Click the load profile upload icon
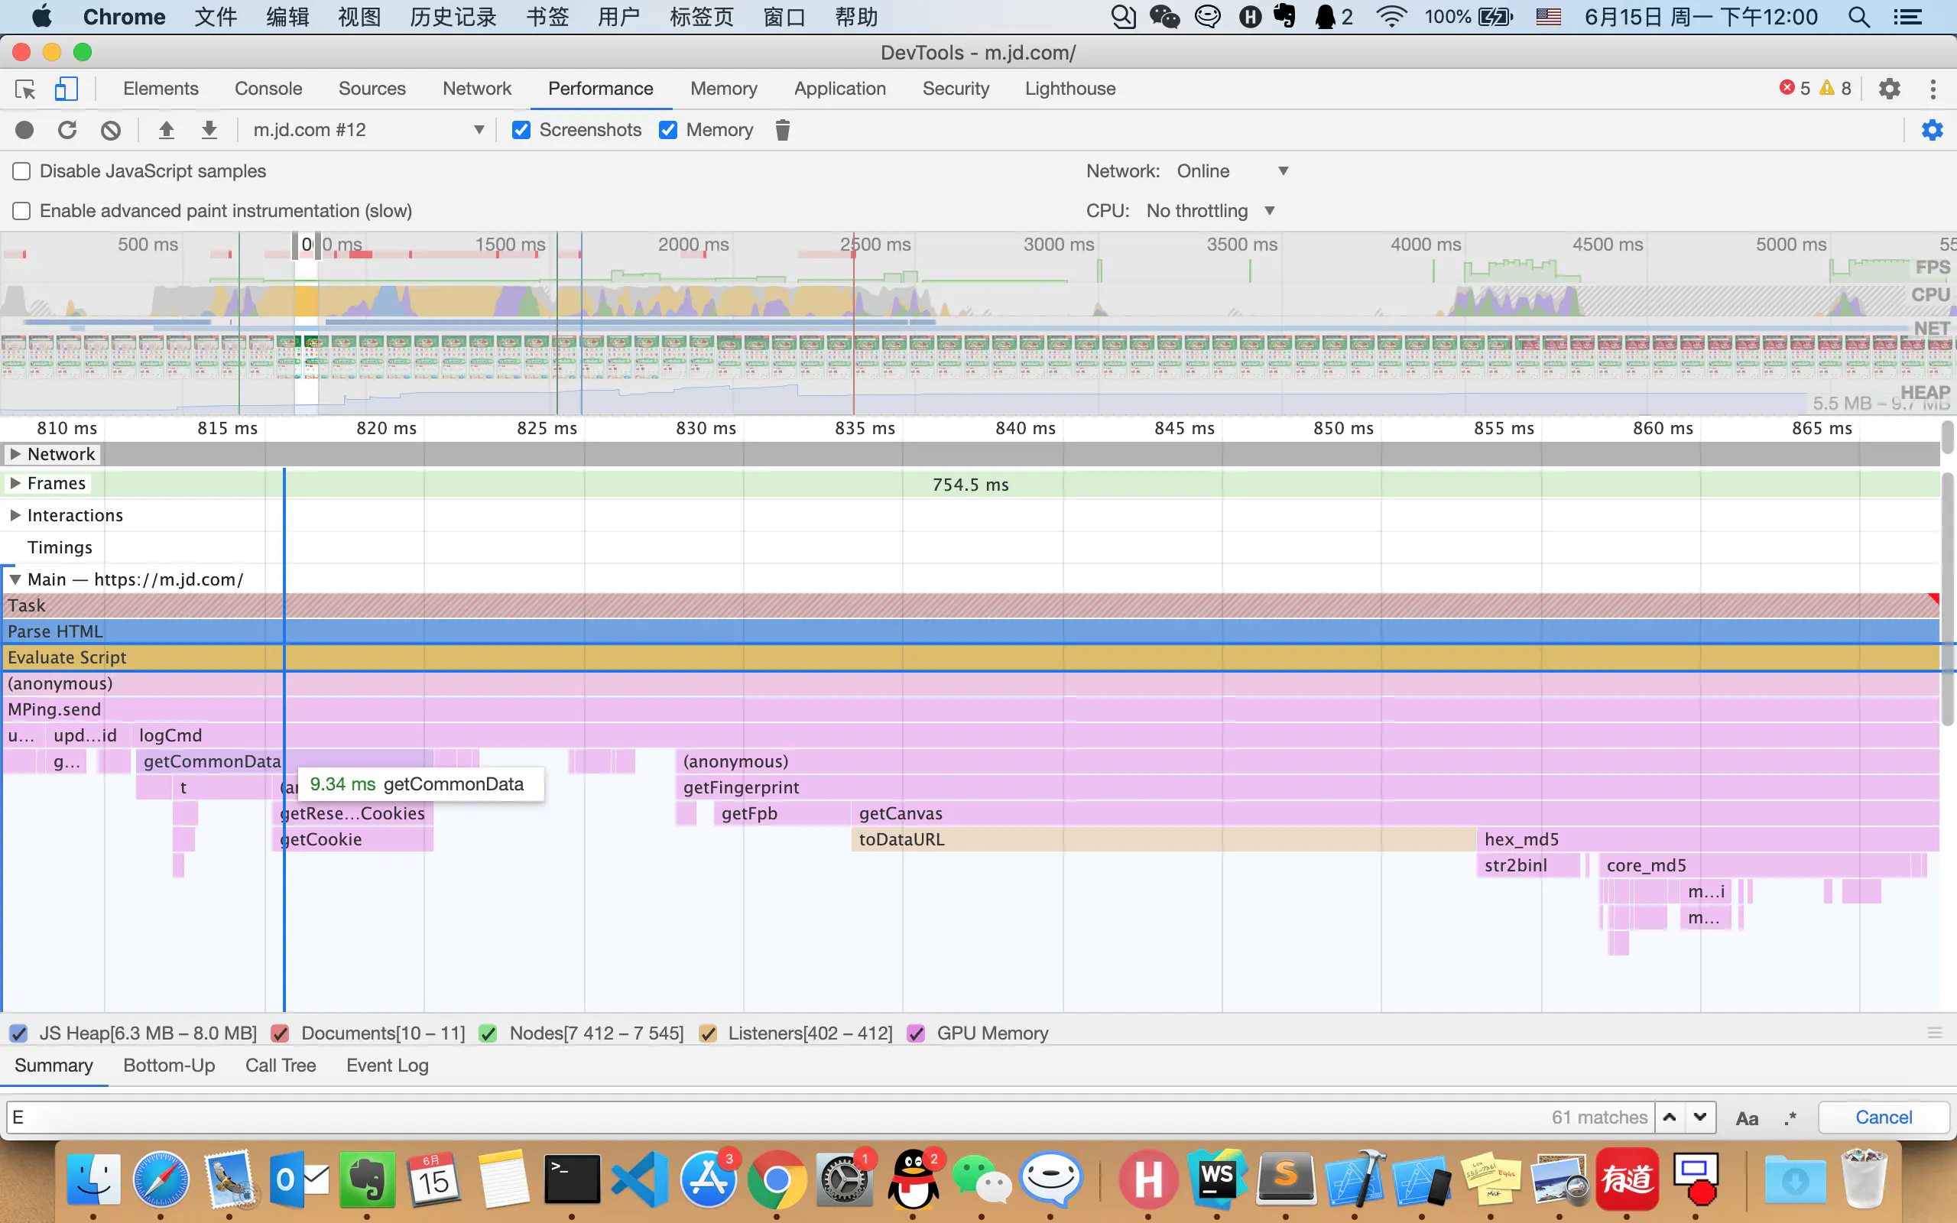1957x1223 pixels. click(166, 130)
